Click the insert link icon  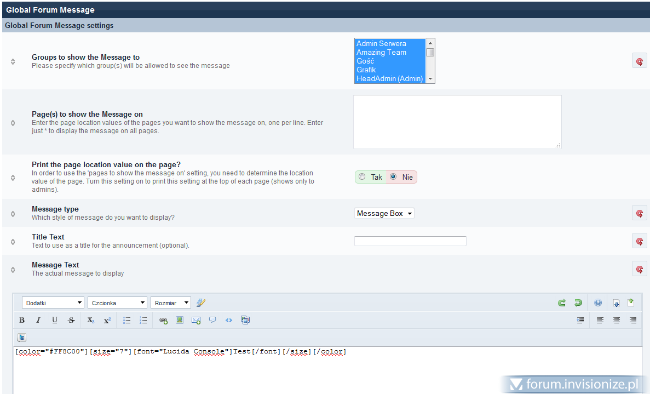click(163, 321)
